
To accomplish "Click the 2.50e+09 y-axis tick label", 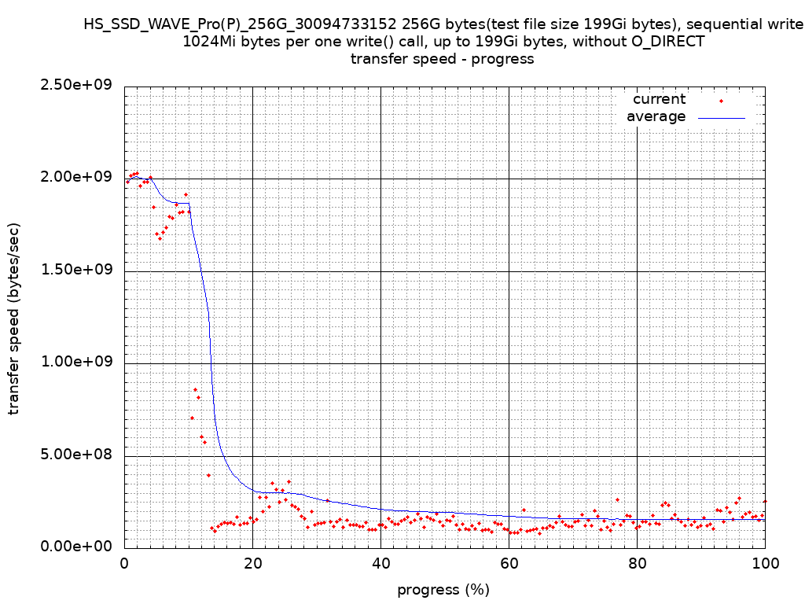I will pyautogui.click(x=78, y=86).
